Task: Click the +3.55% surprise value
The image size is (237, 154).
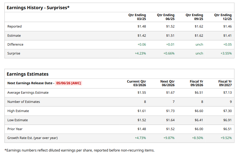Action: (226, 53)
